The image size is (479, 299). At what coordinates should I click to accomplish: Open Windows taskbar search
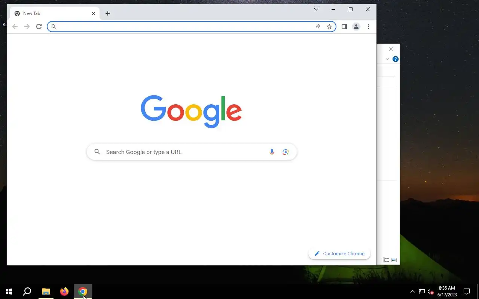coord(27,292)
